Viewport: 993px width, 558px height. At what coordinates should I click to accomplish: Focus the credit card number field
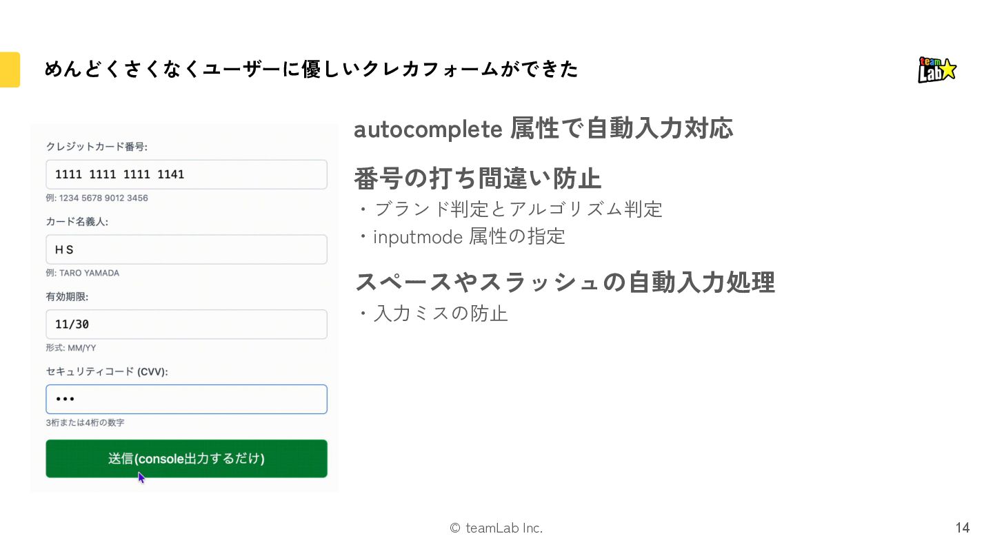[x=186, y=174]
